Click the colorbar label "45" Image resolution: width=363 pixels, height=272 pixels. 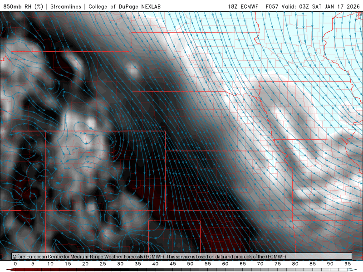[x=173, y=264]
